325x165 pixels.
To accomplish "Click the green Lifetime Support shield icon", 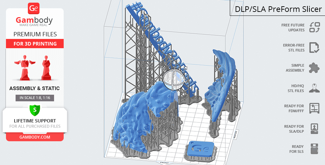I will [35, 109].
